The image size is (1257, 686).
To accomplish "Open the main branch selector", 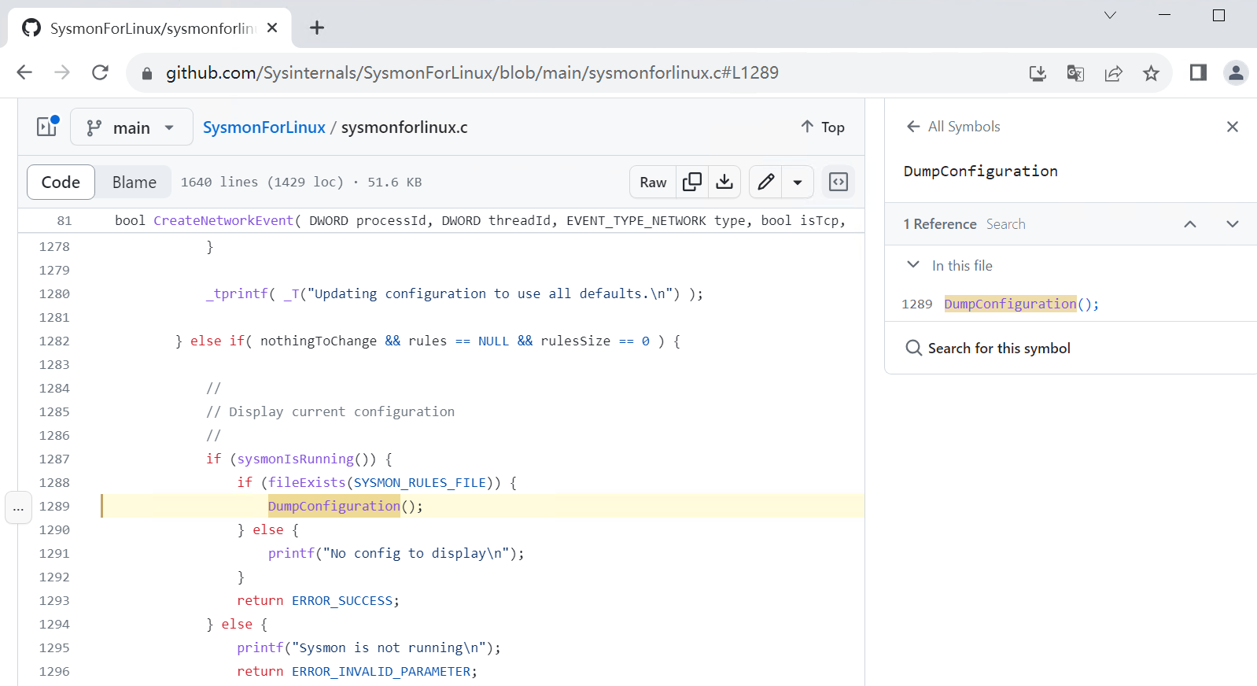I will point(131,127).
